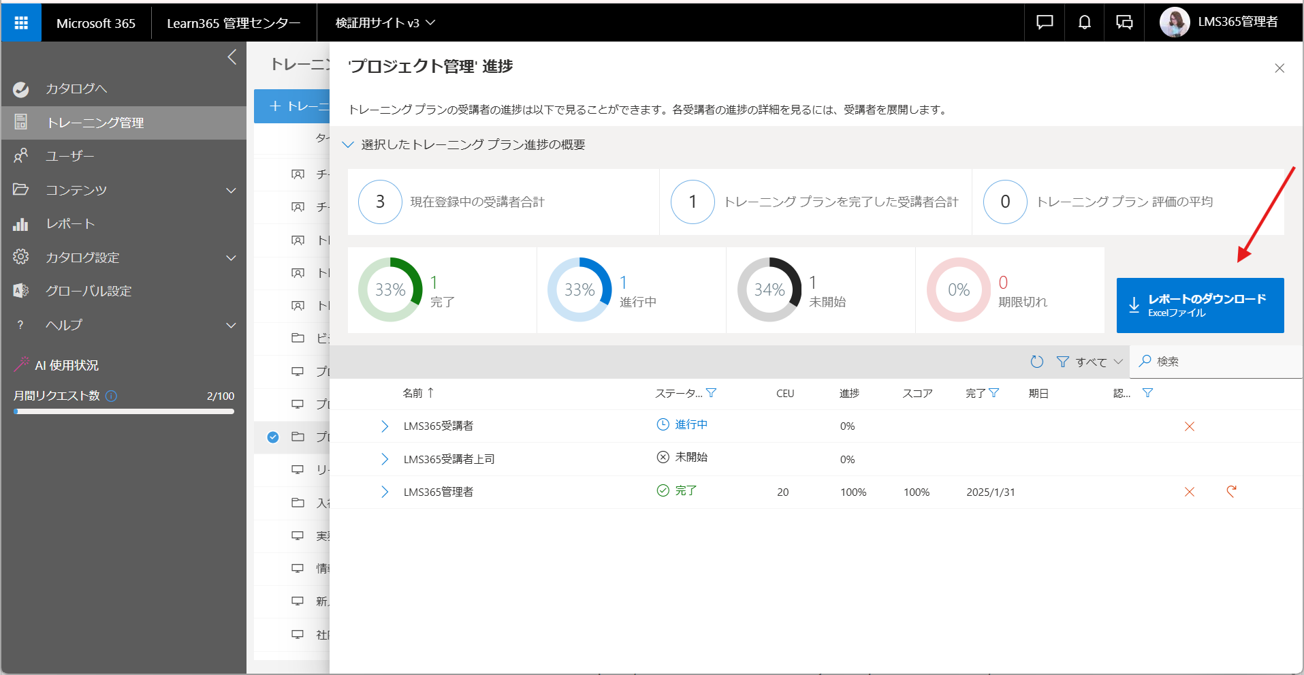This screenshot has width=1304, height=675.
Task: Close the プロジェクト管理 進捗 panel
Action: coord(1279,68)
